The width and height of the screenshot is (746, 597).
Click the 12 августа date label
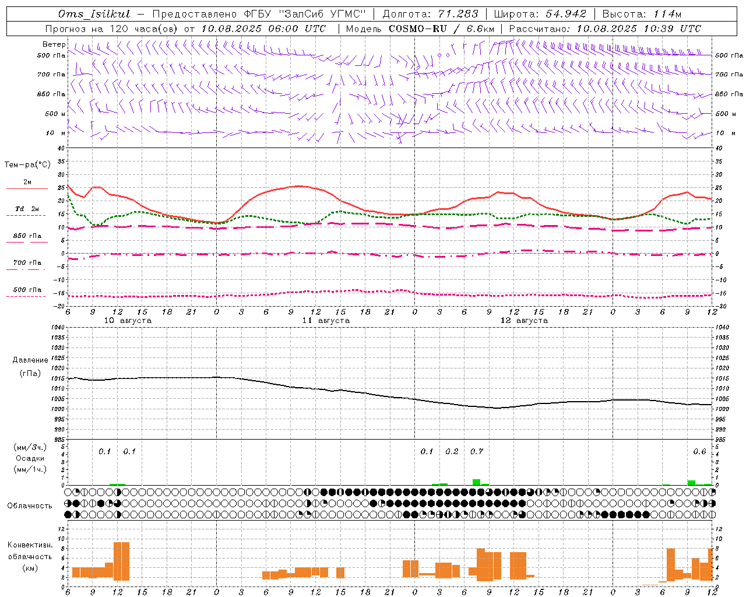tap(524, 321)
